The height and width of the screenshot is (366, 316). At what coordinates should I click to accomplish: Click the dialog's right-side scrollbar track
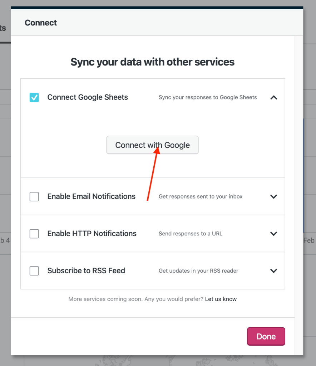[x=299, y=179]
